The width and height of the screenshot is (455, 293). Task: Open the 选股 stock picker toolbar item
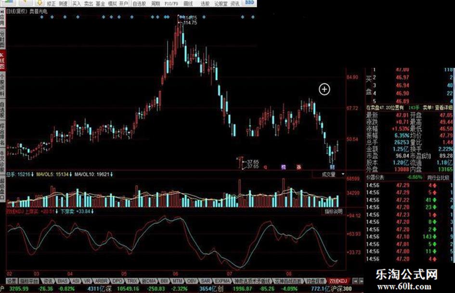[205, 3]
